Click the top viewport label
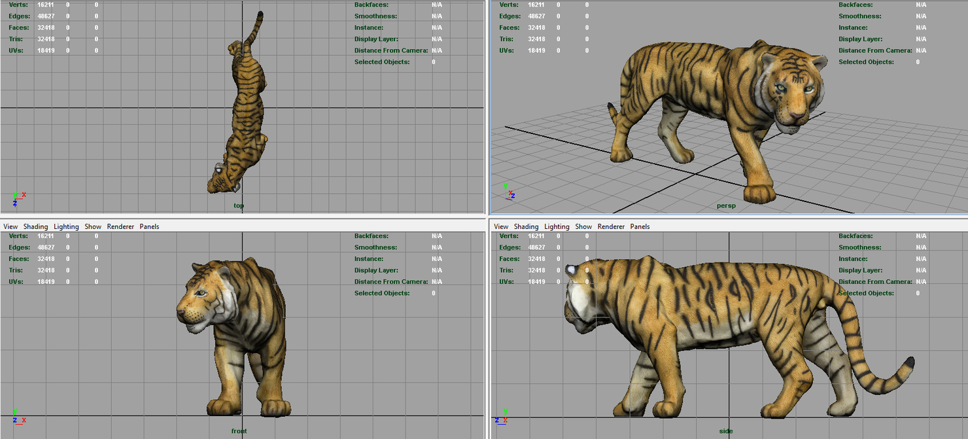This screenshot has height=439, width=968. (x=239, y=205)
